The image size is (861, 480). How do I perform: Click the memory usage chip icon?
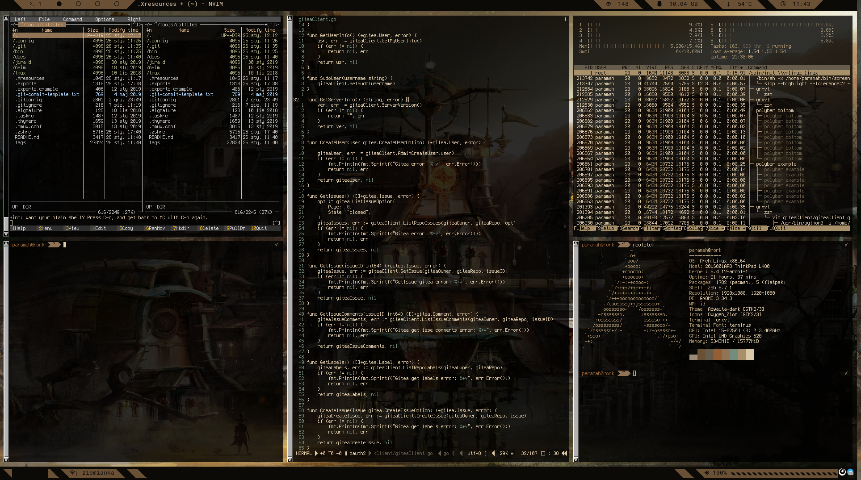pos(659,4)
